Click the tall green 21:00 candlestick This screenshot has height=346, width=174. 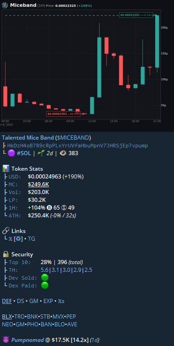(157, 41)
